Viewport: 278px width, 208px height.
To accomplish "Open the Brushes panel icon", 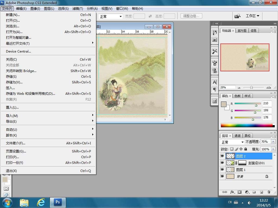I will click(x=214, y=63).
